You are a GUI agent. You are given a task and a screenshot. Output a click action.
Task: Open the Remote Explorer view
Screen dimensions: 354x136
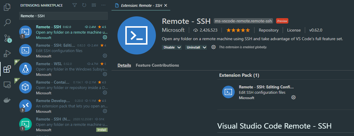7,85
